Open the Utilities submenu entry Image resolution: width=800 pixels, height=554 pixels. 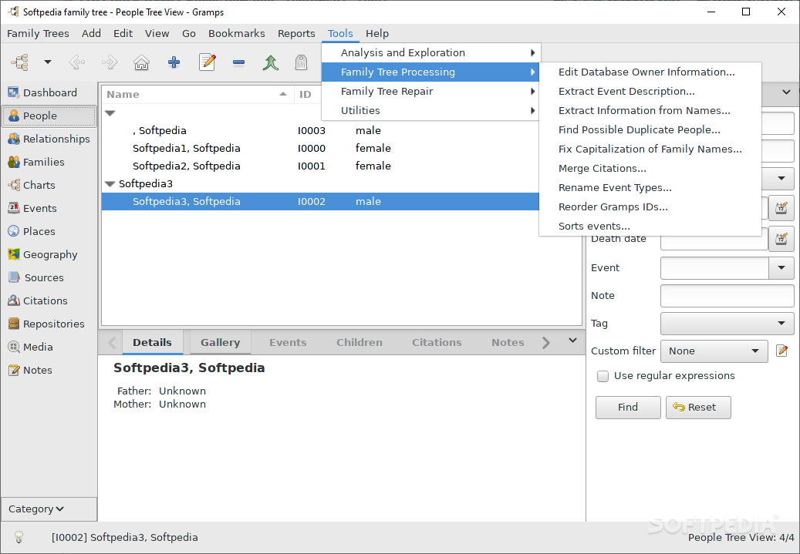(430, 111)
